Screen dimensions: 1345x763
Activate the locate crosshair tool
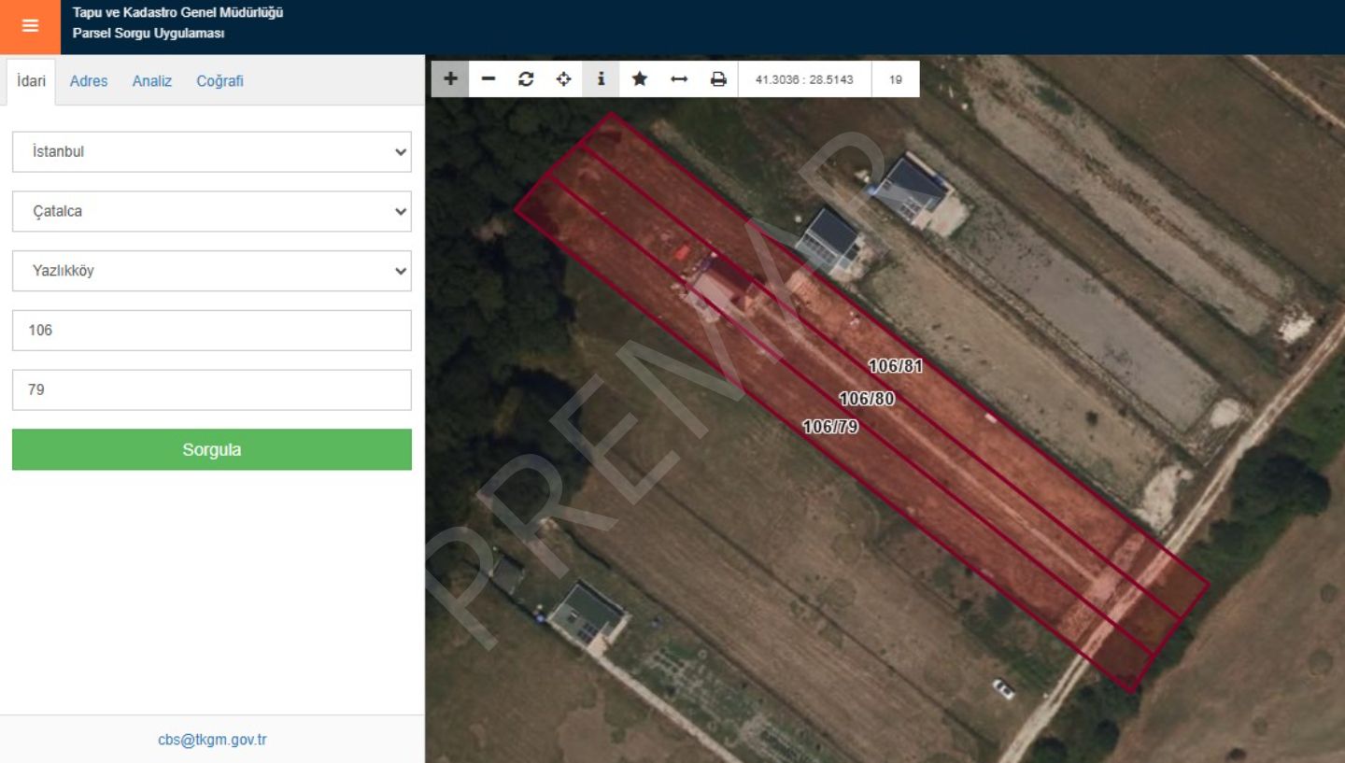click(563, 79)
